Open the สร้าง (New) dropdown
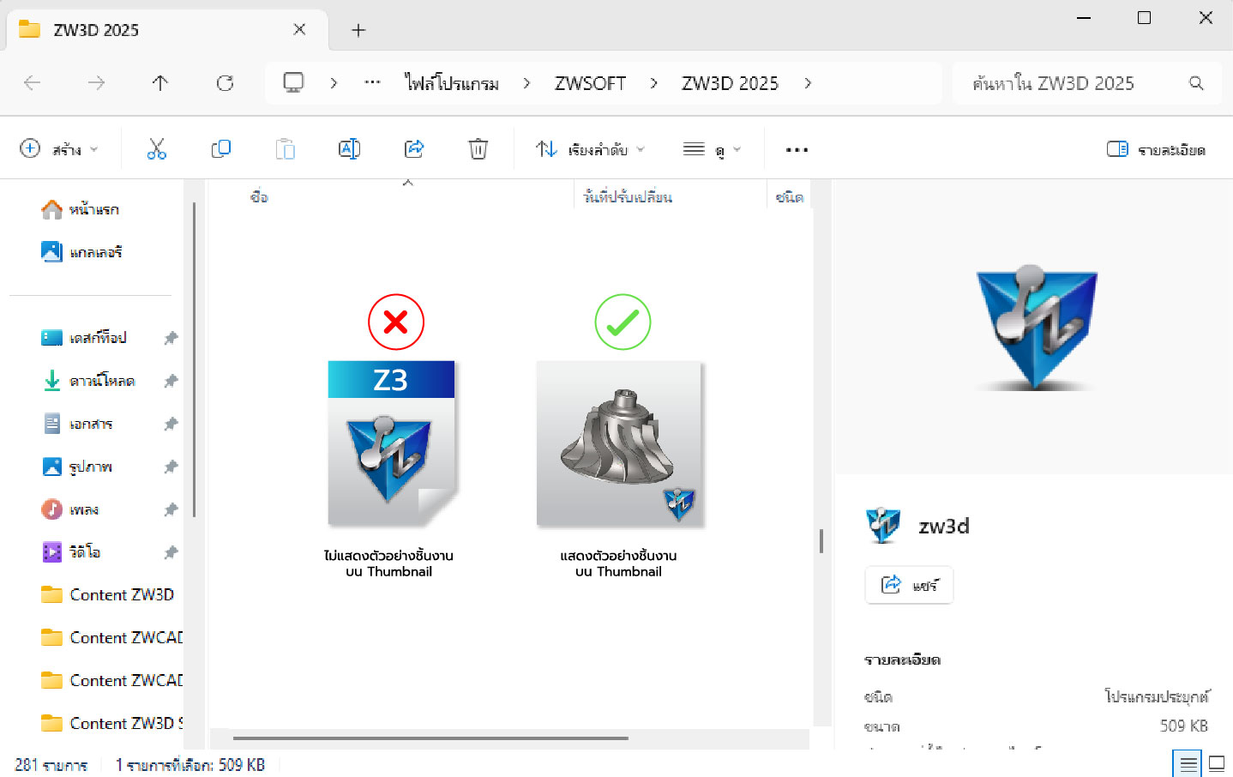The width and height of the screenshot is (1233, 777). [58, 149]
